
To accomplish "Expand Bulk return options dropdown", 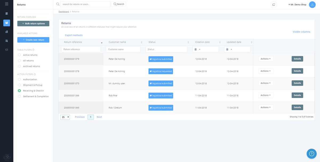I will 33,24.
